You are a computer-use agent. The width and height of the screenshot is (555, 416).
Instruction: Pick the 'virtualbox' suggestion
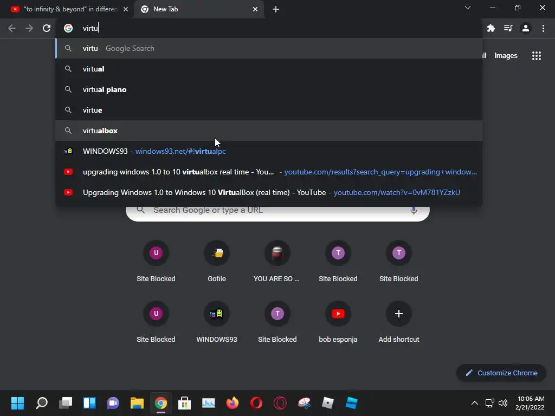pos(269,131)
